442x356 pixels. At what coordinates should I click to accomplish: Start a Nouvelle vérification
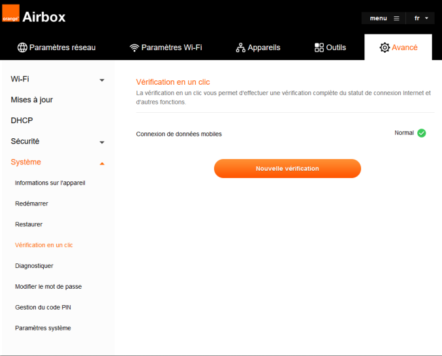tap(287, 169)
